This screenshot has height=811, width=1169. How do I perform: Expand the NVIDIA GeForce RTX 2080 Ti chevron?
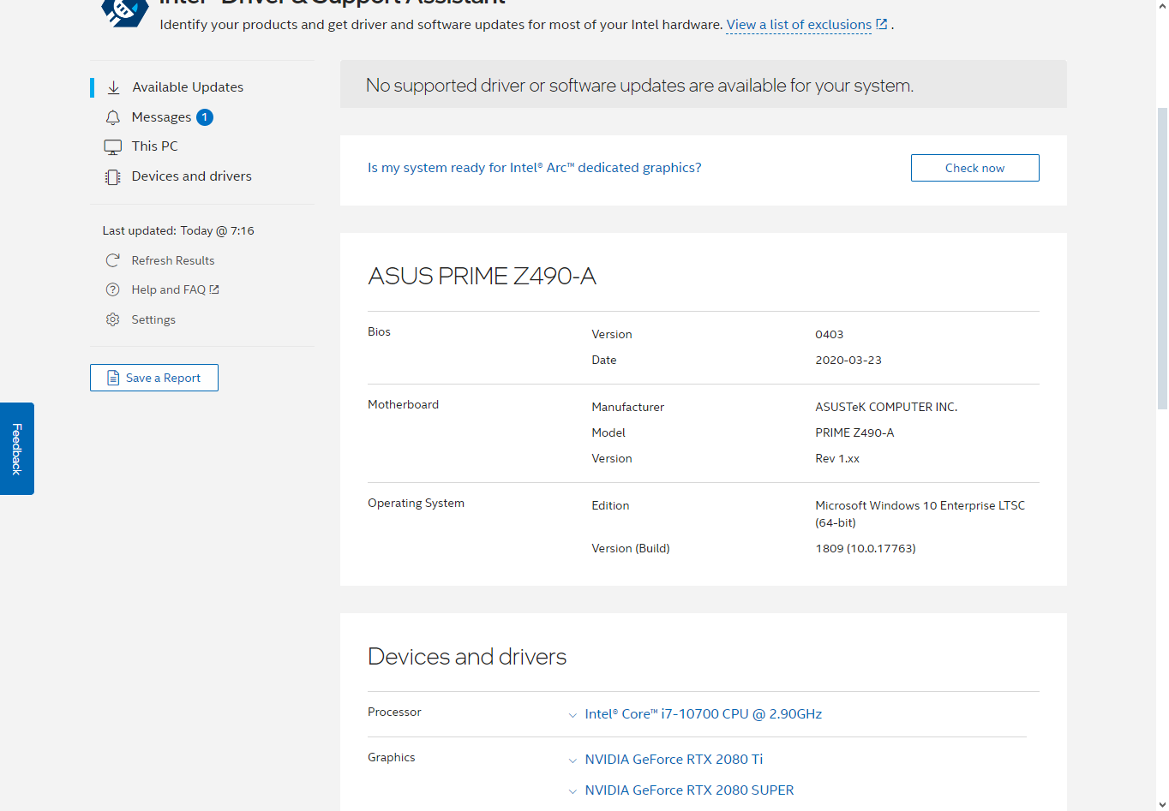[x=573, y=760]
